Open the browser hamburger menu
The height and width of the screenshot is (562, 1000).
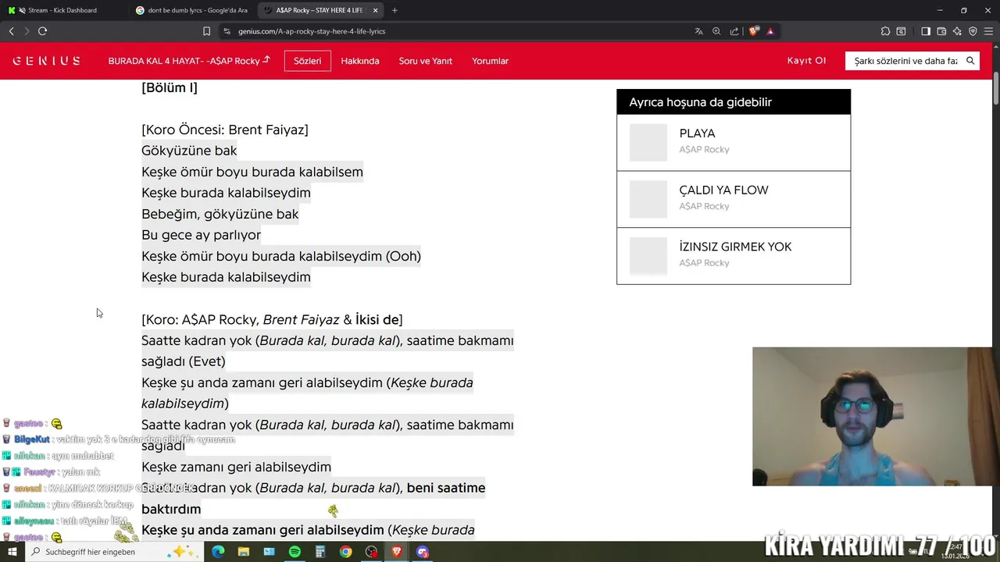(988, 31)
